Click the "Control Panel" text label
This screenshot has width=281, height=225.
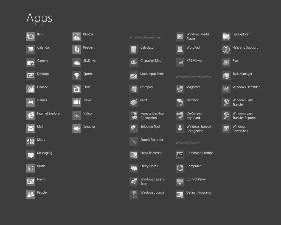196,179
